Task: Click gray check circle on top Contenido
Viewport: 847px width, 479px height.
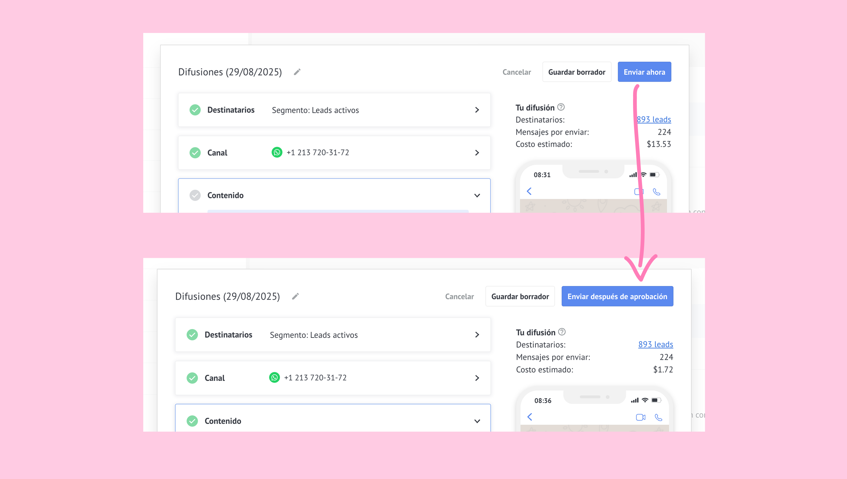Action: tap(195, 195)
